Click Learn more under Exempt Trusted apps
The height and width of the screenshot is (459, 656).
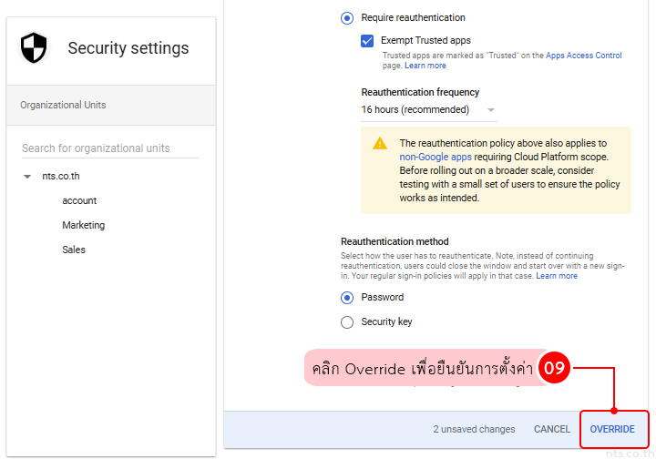click(x=425, y=66)
